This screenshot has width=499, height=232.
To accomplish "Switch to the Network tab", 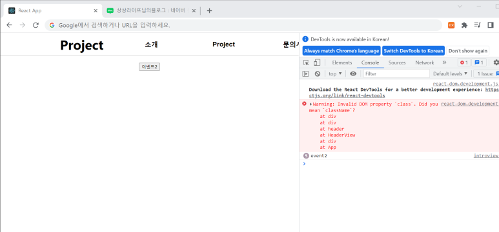I will (x=425, y=63).
